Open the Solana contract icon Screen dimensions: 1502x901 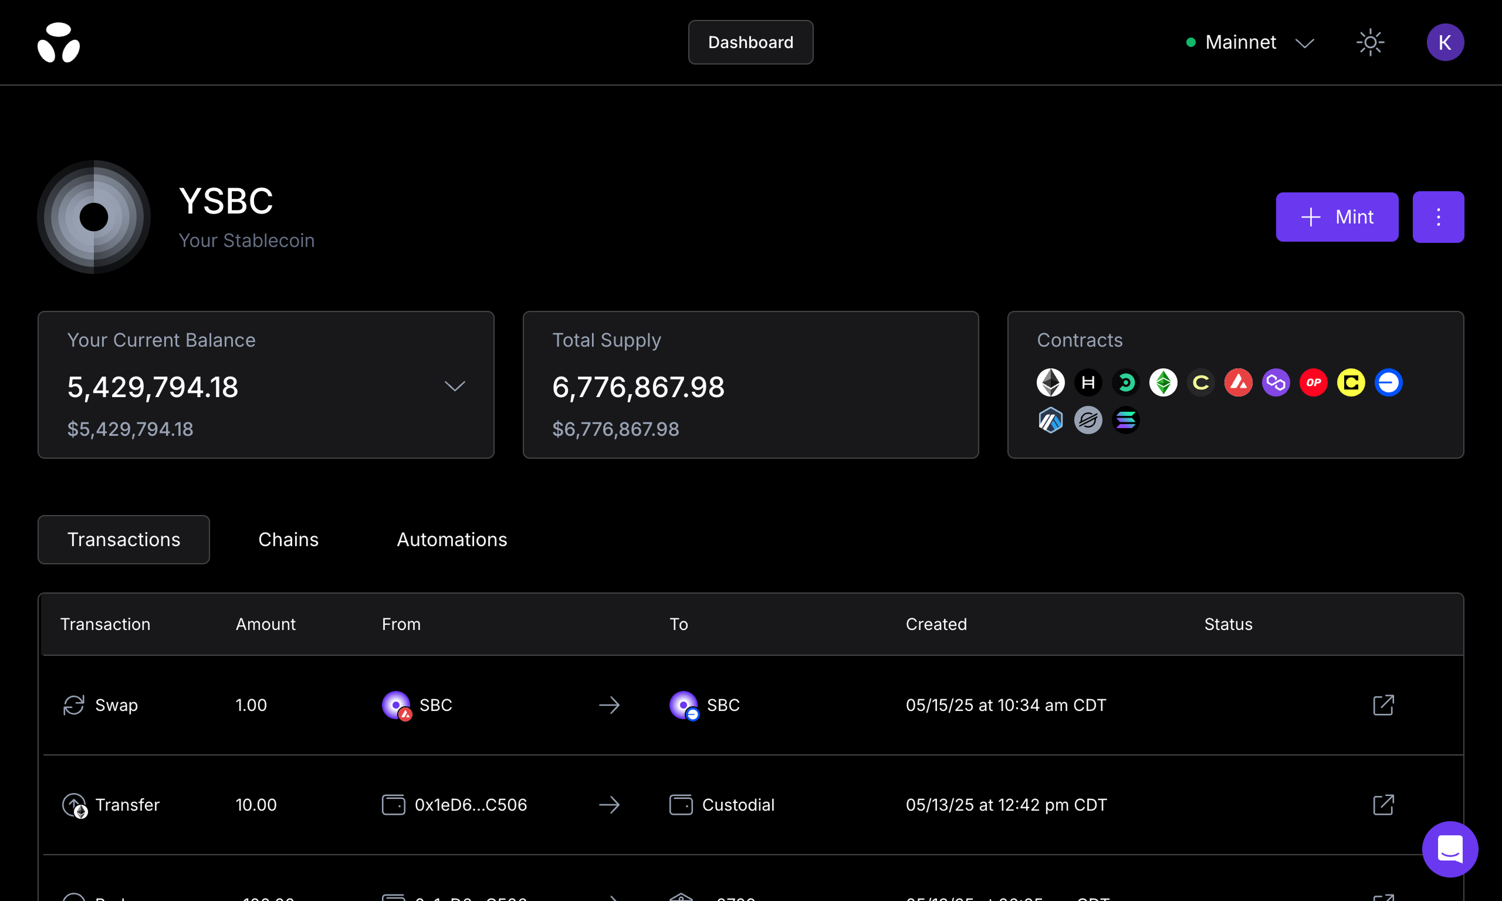click(x=1125, y=419)
